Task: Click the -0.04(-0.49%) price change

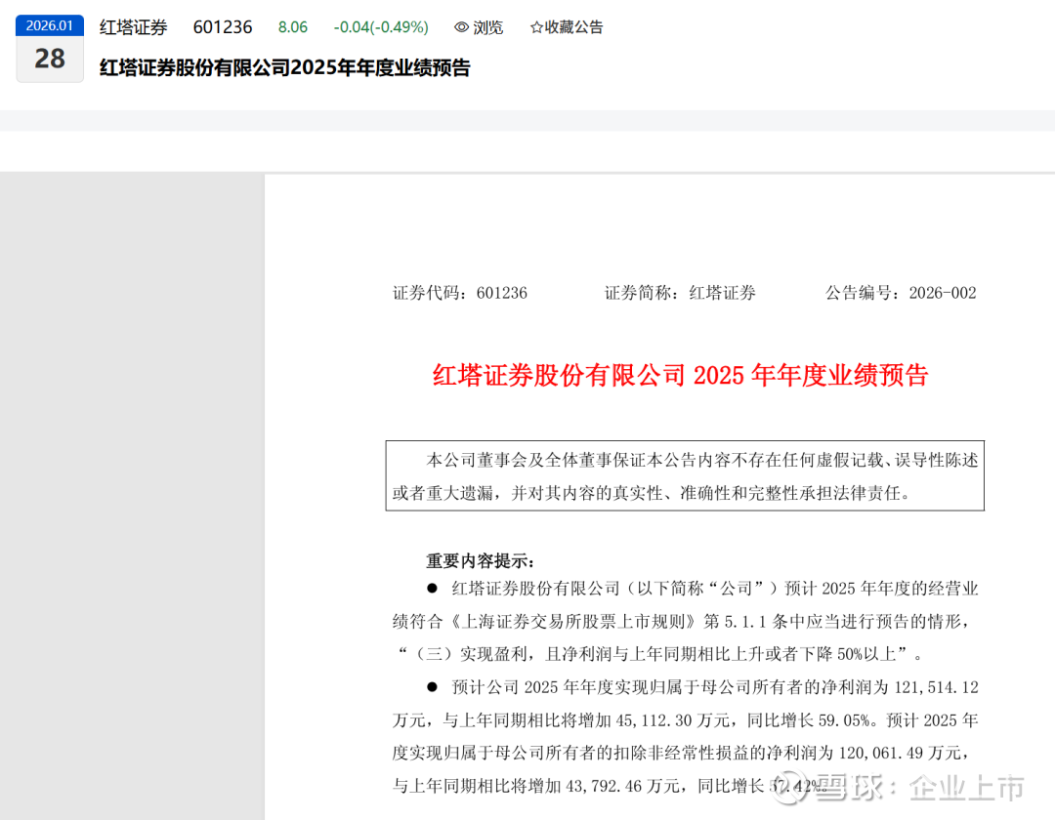Action: coord(381,27)
